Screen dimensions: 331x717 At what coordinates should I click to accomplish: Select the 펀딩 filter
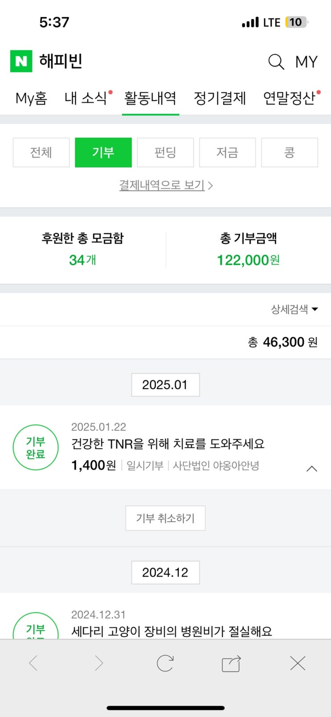coord(165,152)
